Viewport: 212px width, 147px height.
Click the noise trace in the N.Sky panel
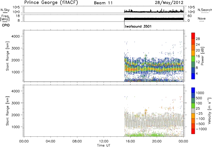coord(154,12)
